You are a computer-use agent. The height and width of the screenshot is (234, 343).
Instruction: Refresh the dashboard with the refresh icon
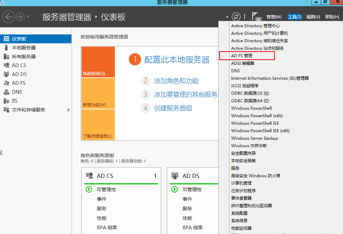pyautogui.click(x=236, y=17)
